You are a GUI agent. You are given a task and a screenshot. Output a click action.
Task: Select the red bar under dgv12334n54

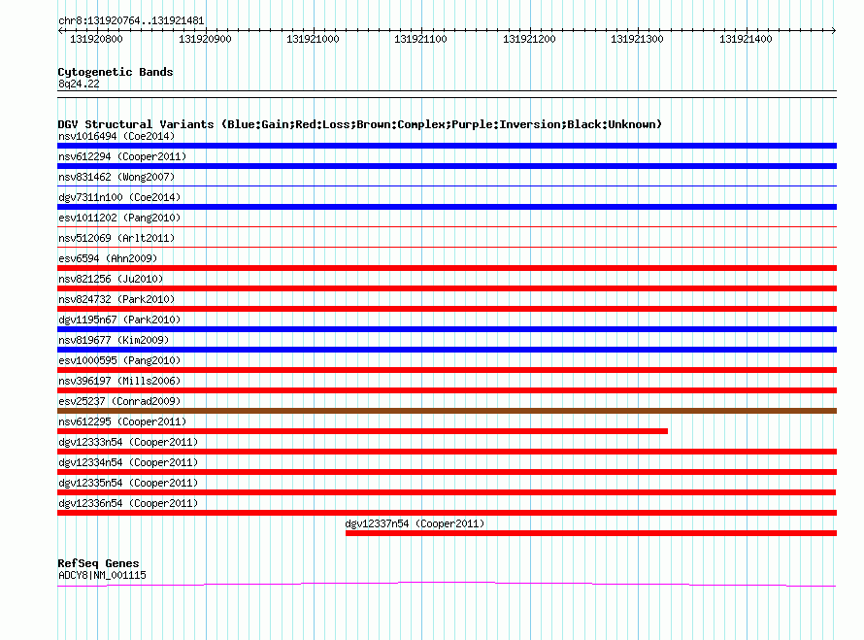(447, 472)
